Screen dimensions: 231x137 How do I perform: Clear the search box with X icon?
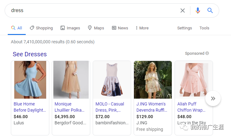(183, 11)
